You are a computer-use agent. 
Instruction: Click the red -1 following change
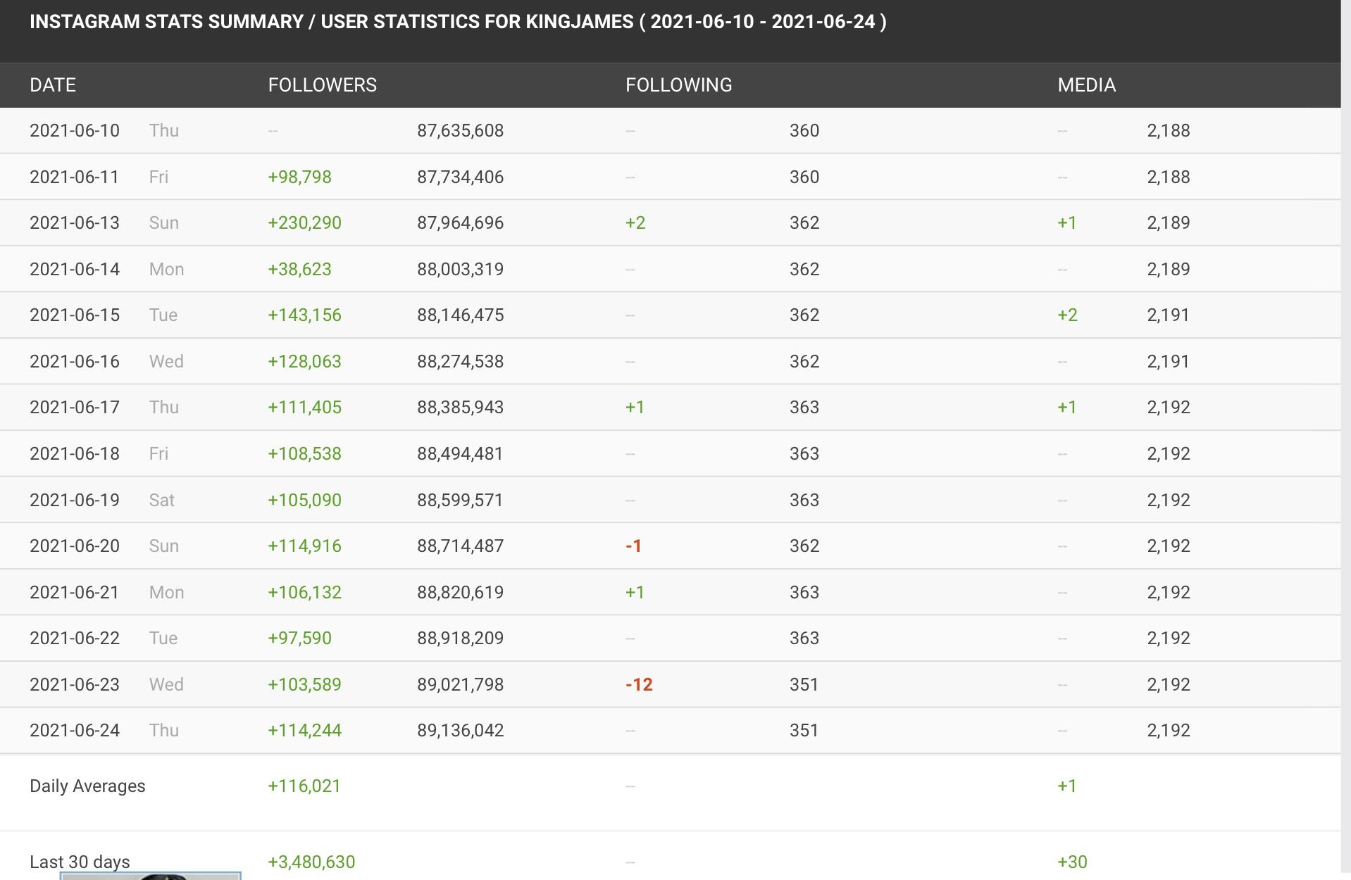(x=633, y=546)
